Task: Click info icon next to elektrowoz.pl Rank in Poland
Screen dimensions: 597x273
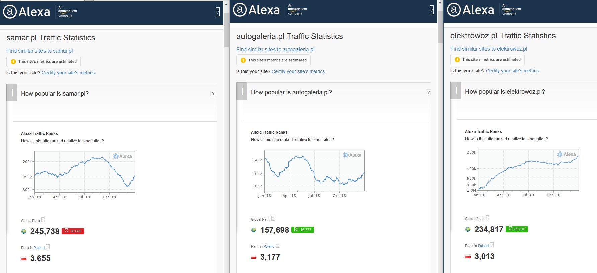Action: (x=492, y=245)
